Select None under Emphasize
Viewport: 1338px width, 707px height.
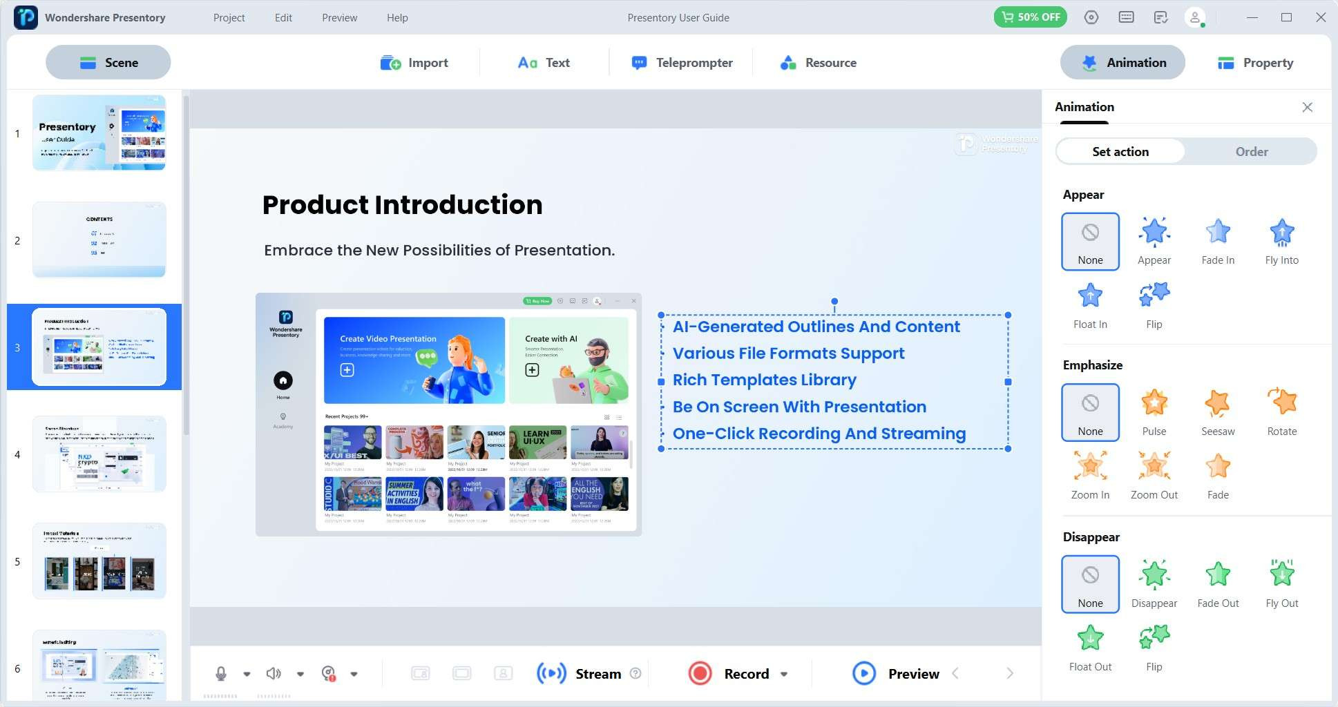point(1090,412)
